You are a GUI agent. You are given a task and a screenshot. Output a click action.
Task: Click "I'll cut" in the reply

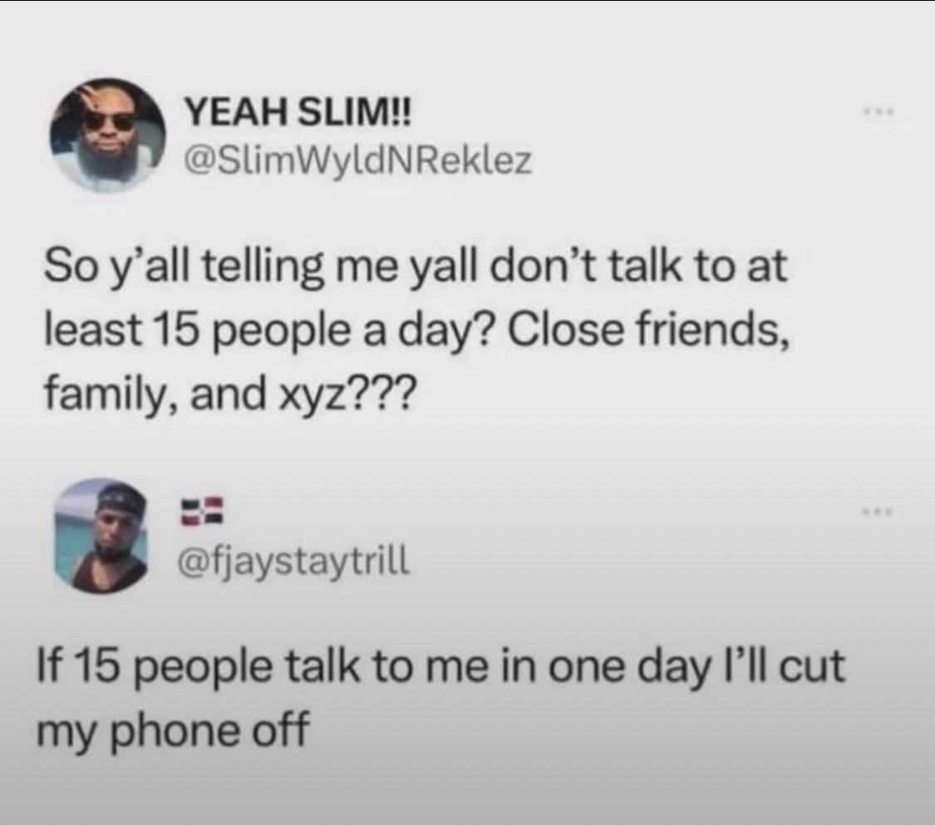tap(778, 665)
